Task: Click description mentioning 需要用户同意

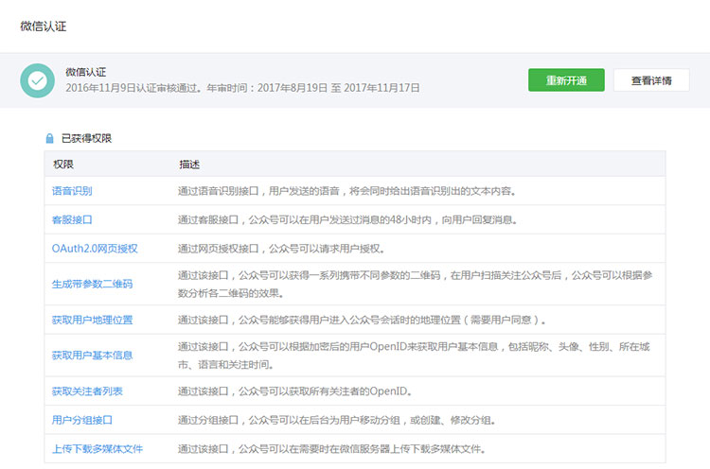Action: click(x=362, y=320)
